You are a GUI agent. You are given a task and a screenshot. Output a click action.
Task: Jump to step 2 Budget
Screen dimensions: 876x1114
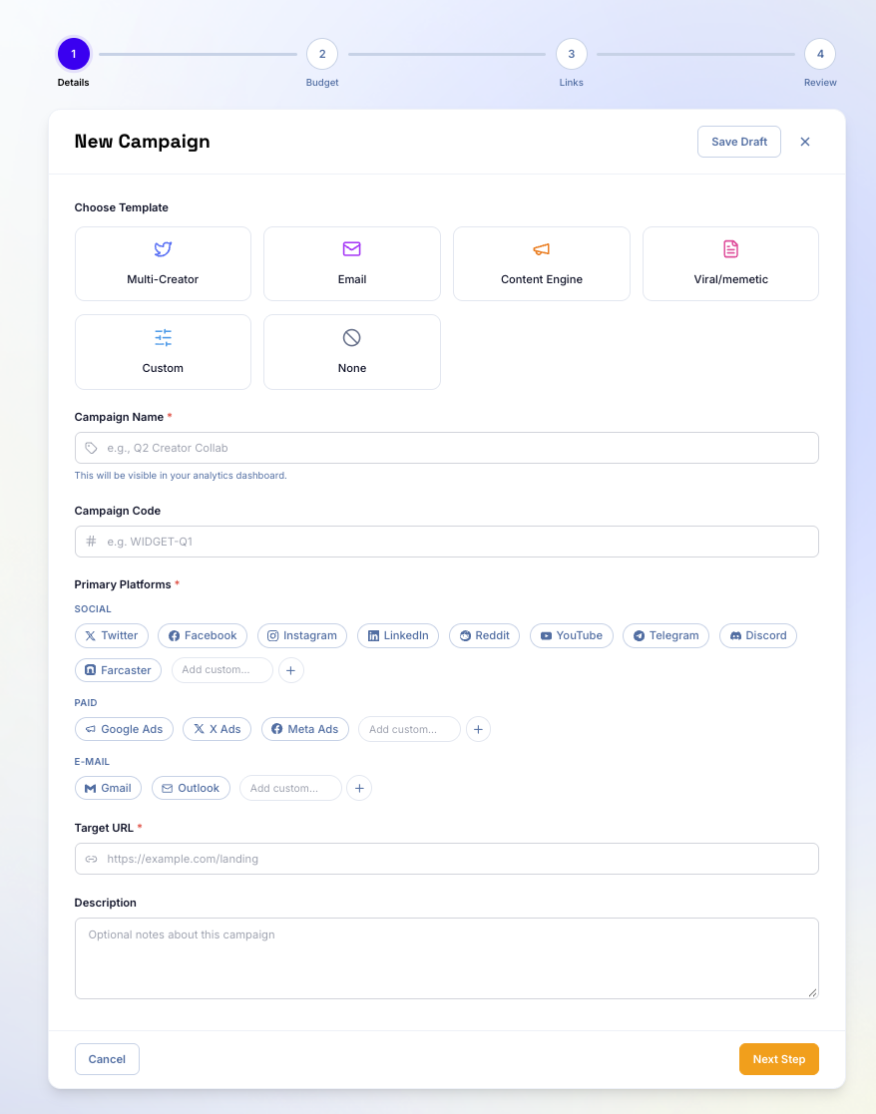[322, 54]
